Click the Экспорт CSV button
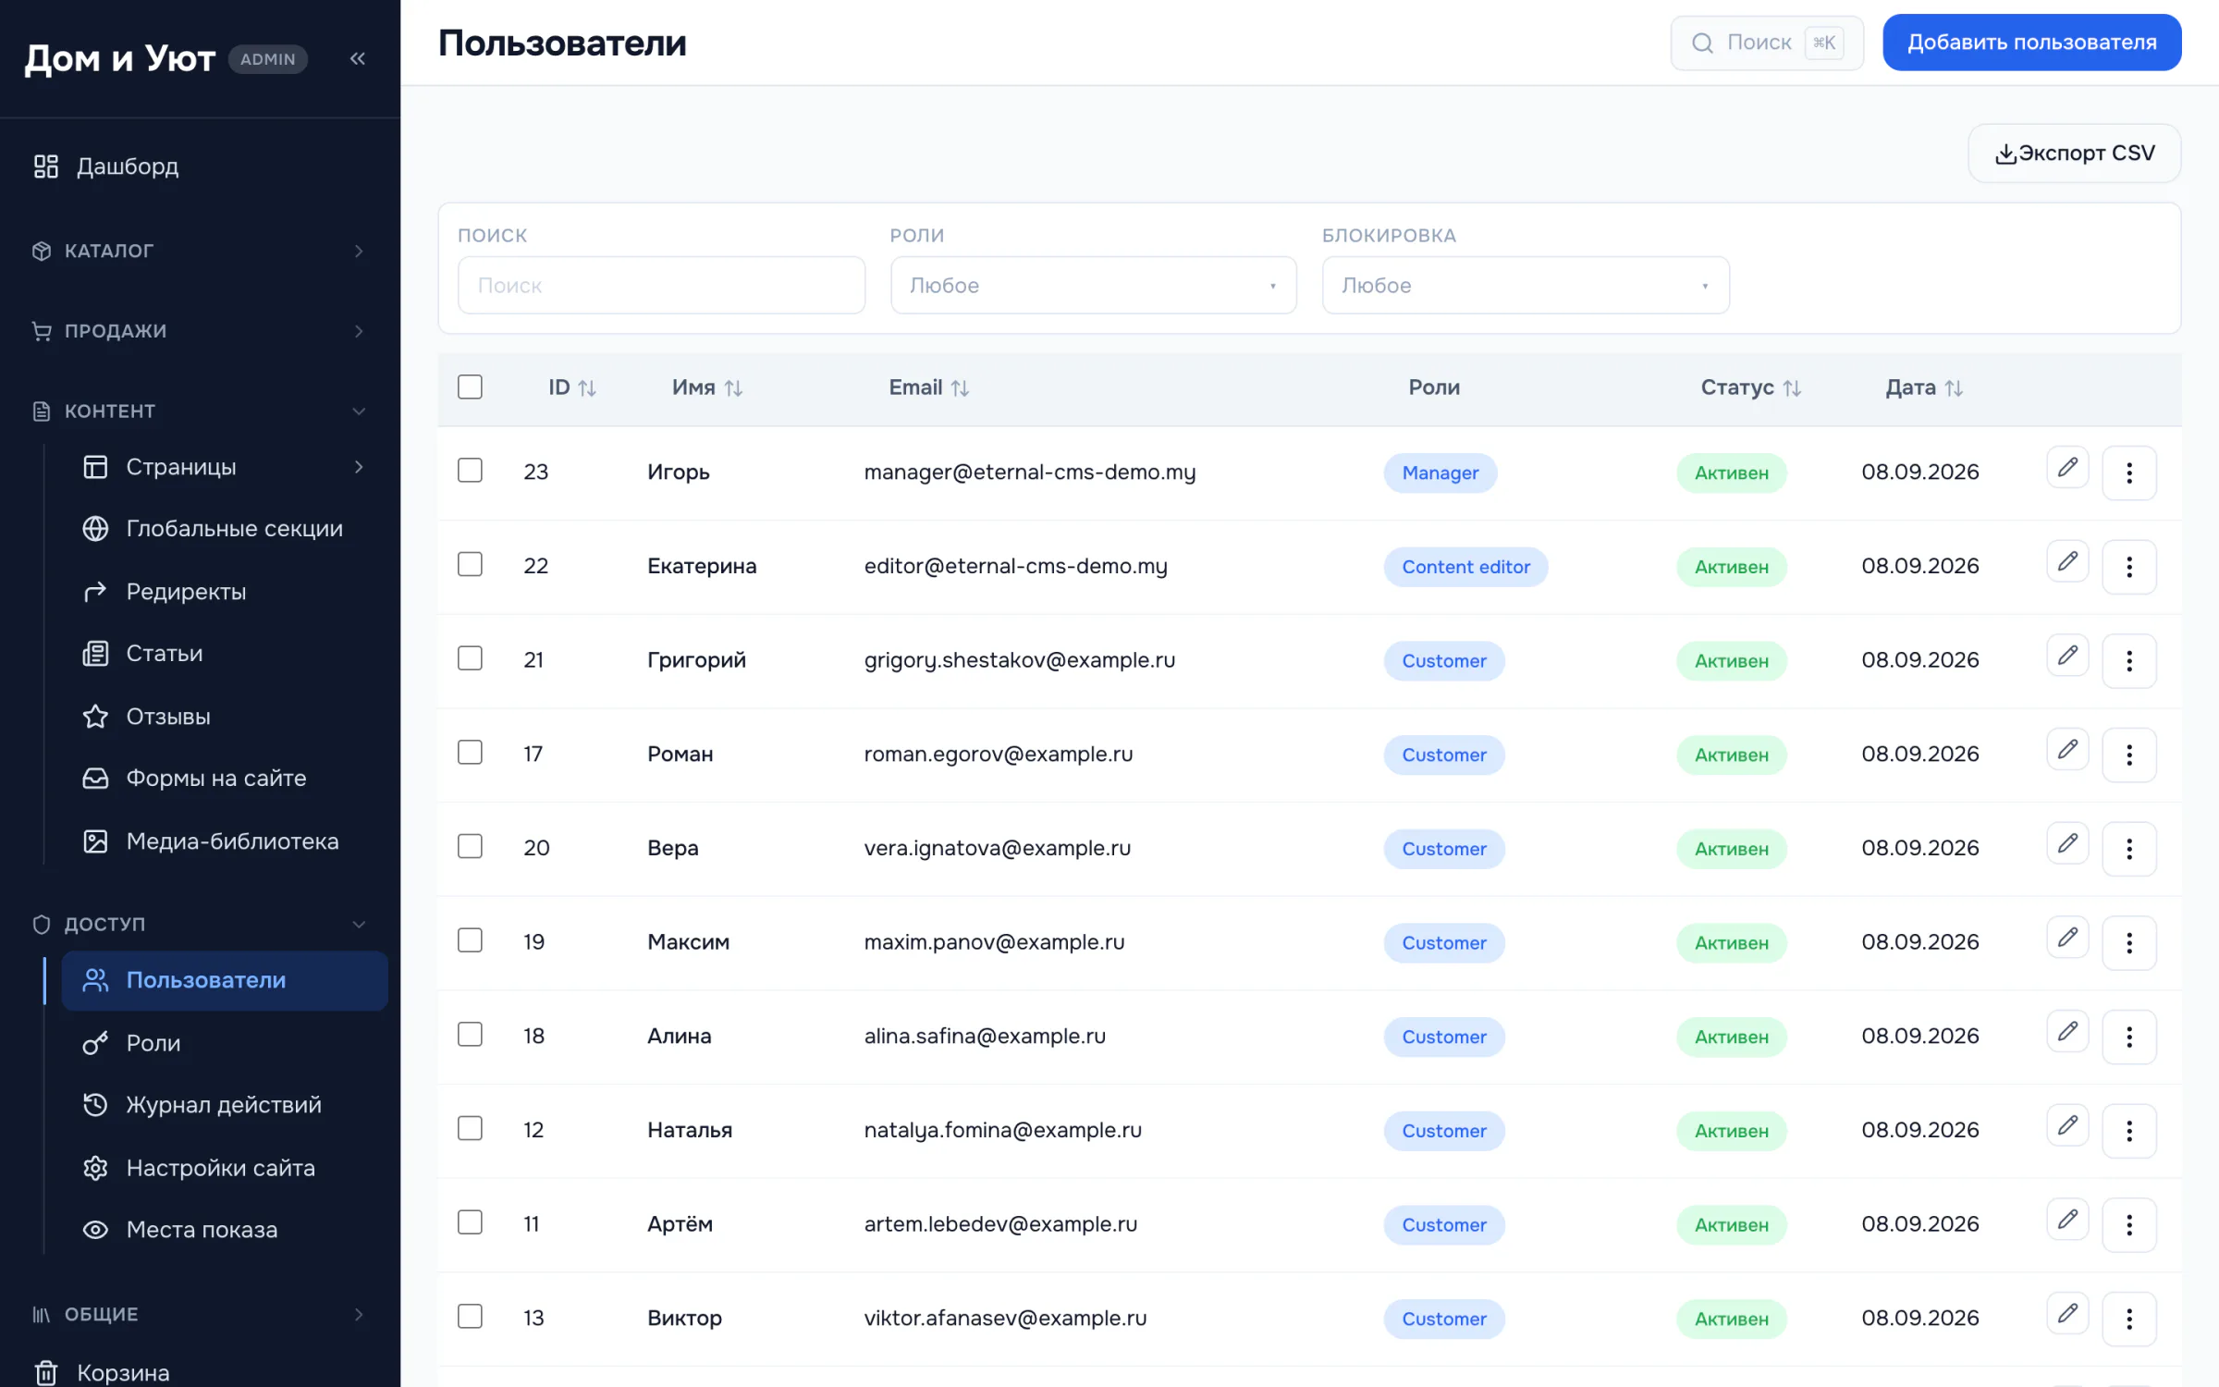The height and width of the screenshot is (1387, 2219). [2074, 153]
